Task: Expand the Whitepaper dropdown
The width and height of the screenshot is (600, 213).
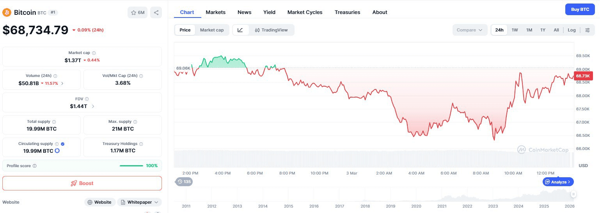Action: pos(139,202)
